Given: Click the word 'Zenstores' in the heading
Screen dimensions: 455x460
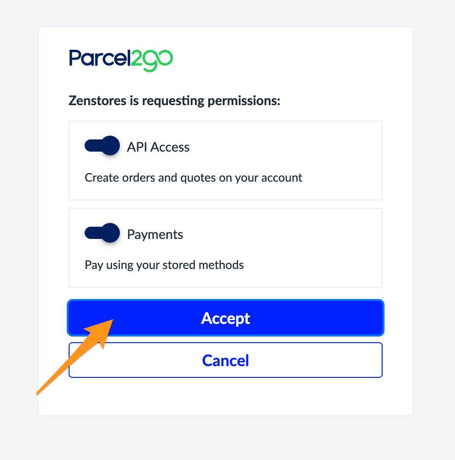Looking at the screenshot, I should [x=97, y=100].
